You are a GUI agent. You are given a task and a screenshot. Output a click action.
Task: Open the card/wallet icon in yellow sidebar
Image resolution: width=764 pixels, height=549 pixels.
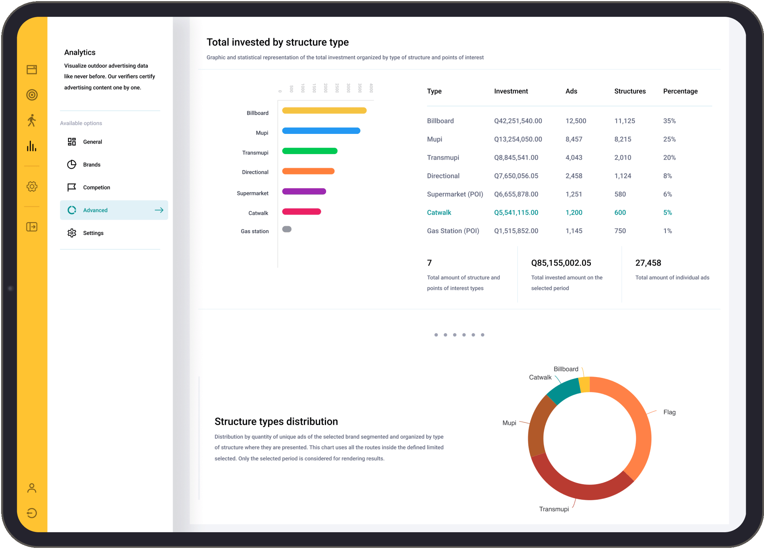point(32,70)
